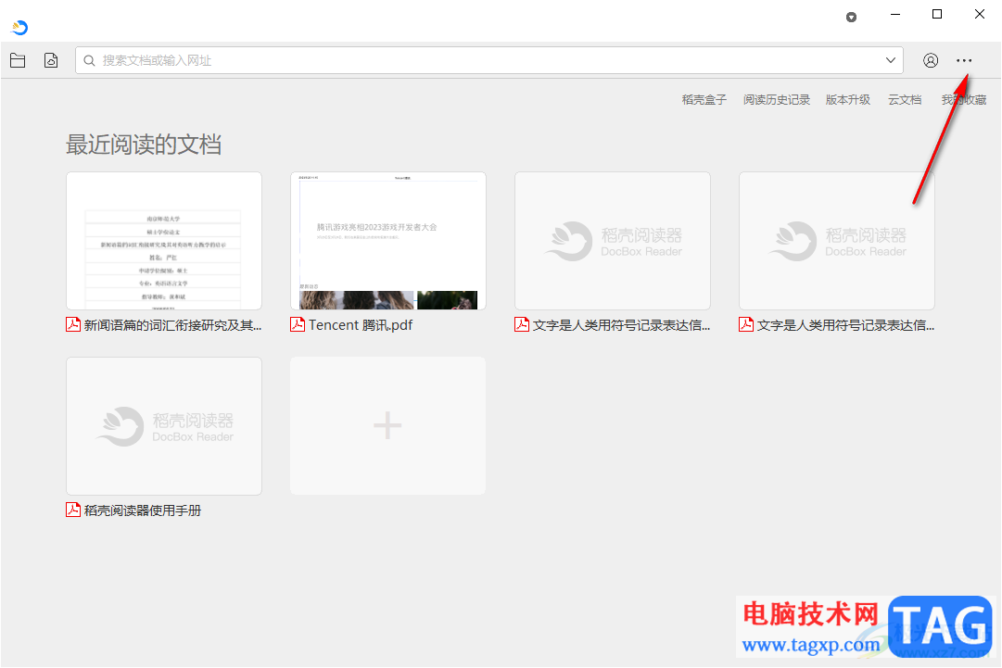
Task: Open the Tencent 腾讯.pdf thumbnail
Action: [387, 241]
